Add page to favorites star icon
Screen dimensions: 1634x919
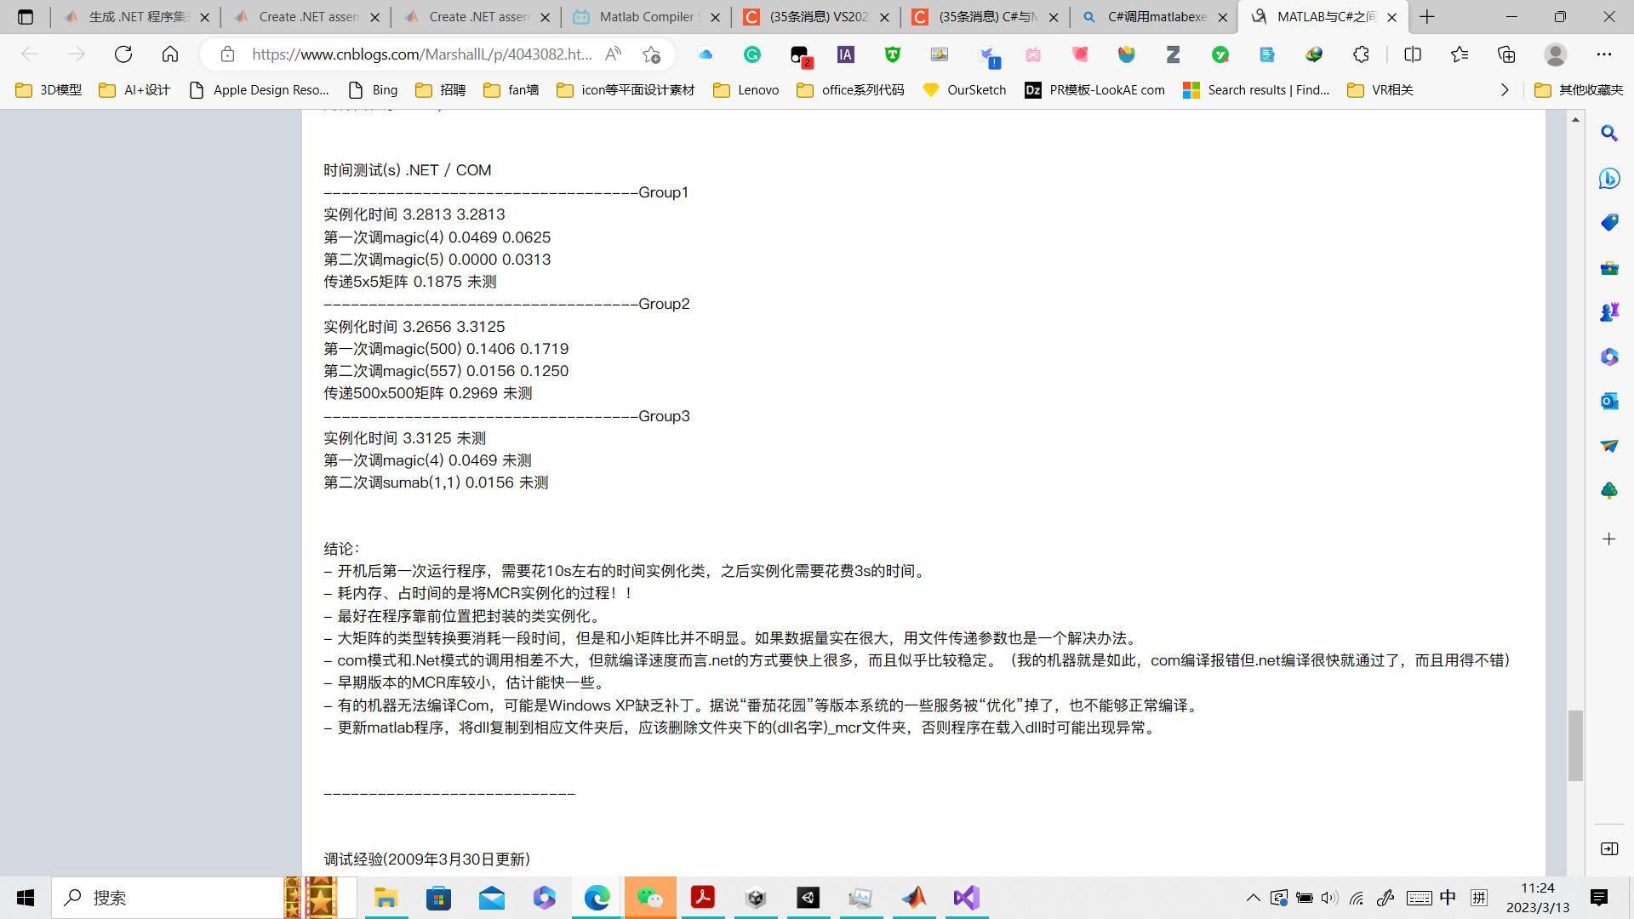point(652,54)
